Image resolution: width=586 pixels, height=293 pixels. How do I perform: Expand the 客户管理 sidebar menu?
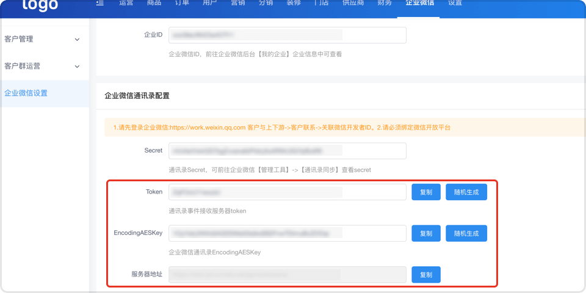tap(44, 39)
